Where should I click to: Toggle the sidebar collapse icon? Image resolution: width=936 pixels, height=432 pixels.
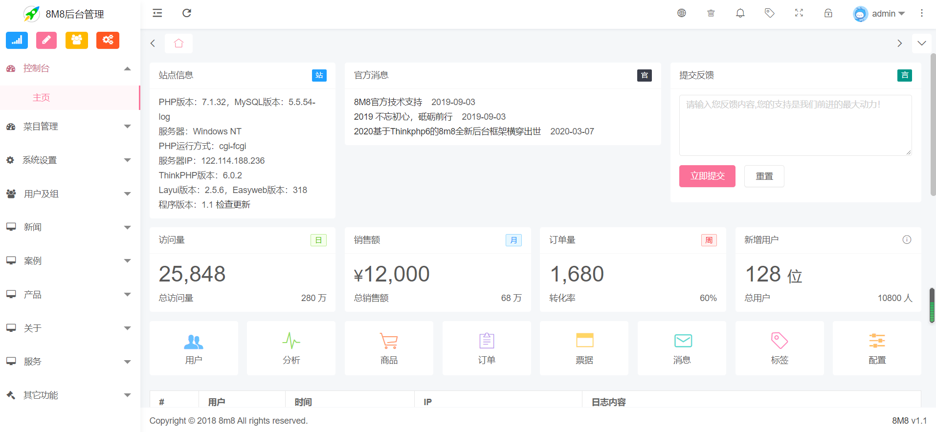click(x=157, y=13)
